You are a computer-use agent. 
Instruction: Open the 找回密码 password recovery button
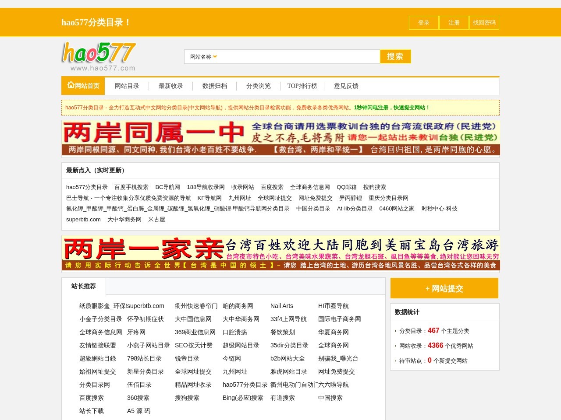pyautogui.click(x=484, y=23)
